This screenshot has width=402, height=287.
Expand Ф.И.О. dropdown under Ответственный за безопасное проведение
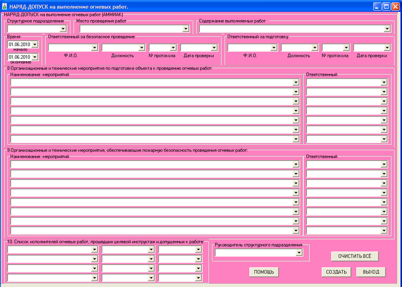95,47
